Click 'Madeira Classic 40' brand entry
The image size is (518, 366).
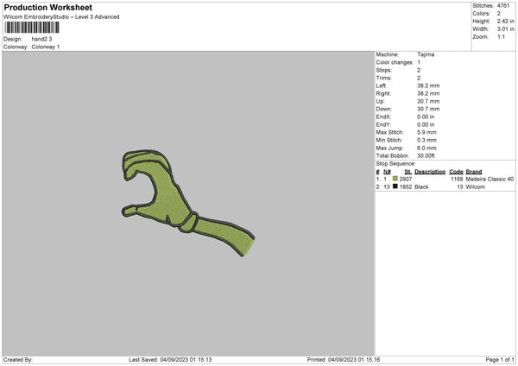[x=490, y=179]
